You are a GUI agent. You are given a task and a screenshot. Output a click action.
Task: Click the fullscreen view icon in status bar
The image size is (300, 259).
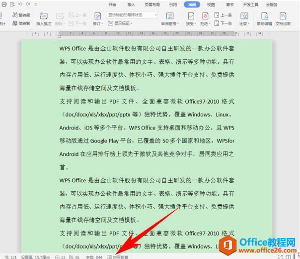click(280, 257)
